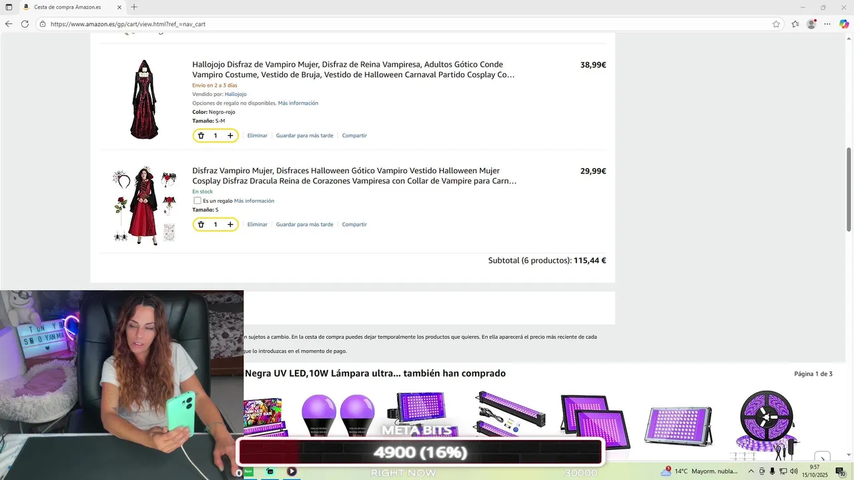Click the 'Envío en 2 a 3 días' text
Viewport: 854px width, 480px height.
[215, 85]
